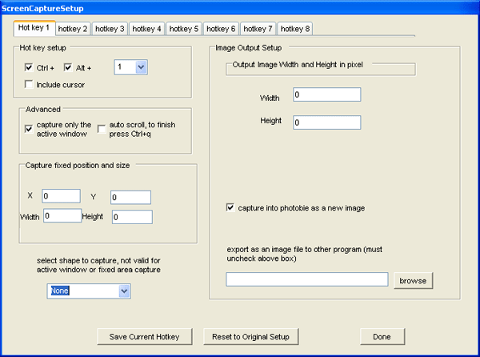Viewport: 480px width, 357px height.
Task: Click the output image Height field
Action: 327,122
